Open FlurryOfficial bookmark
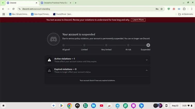The image size is (195, 109). (63, 14)
